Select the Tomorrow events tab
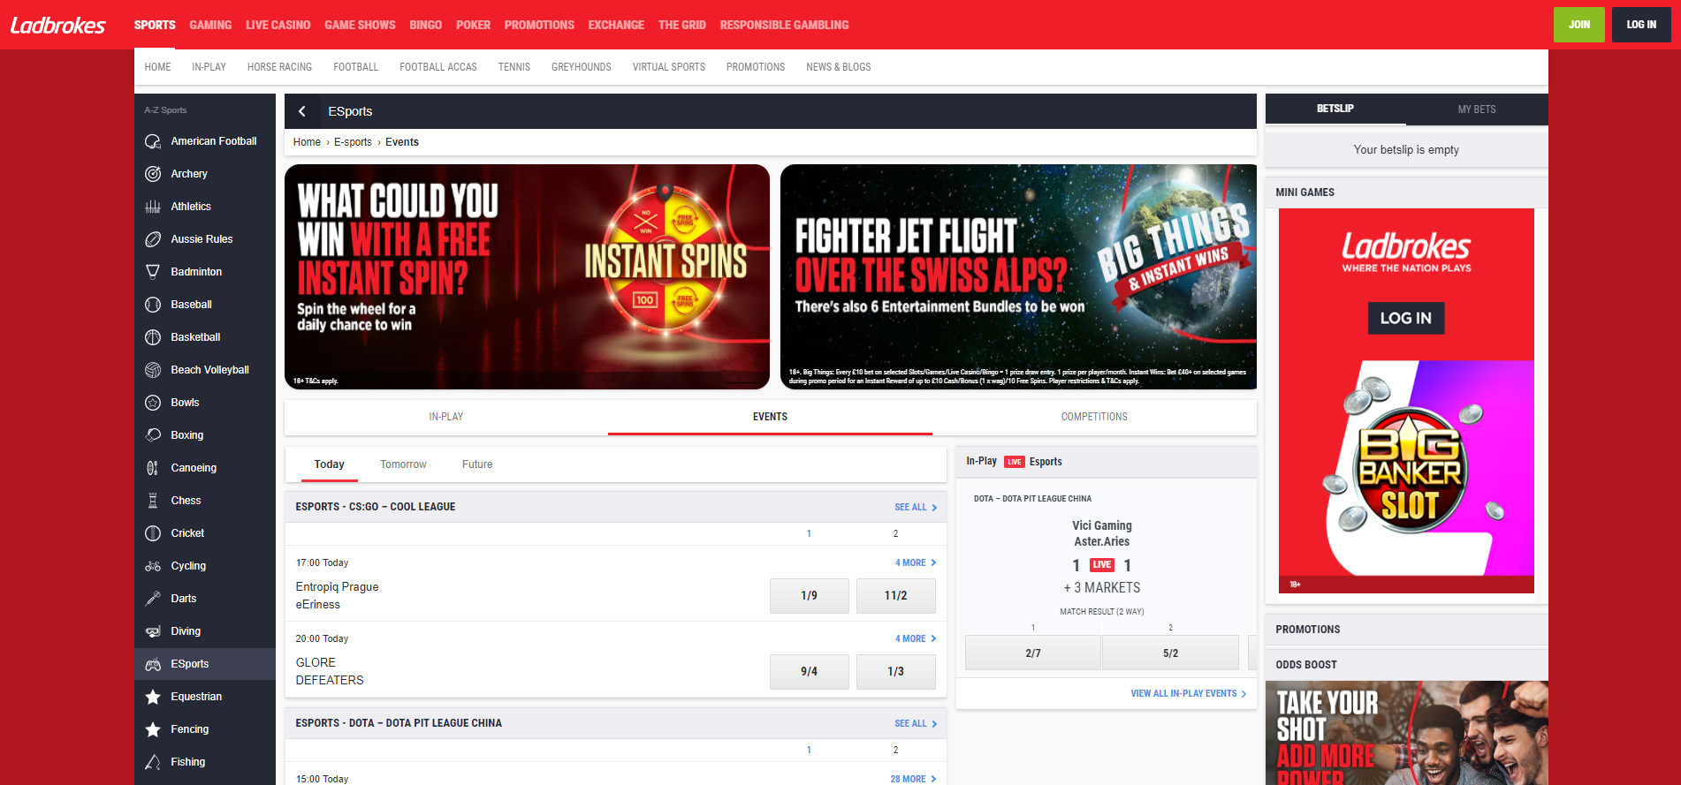This screenshot has height=785, width=1681. pos(403,464)
